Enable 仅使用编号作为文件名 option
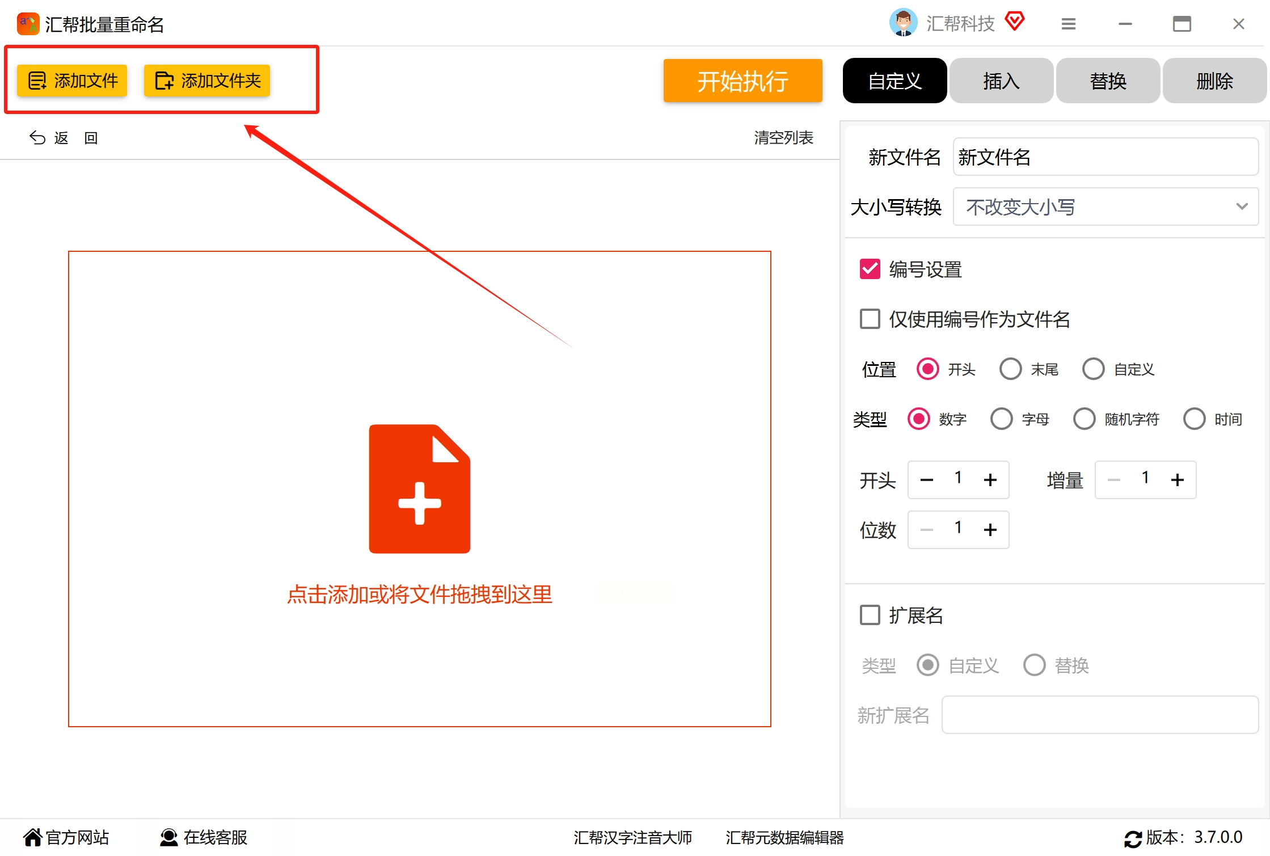The image size is (1270, 856). (x=870, y=319)
